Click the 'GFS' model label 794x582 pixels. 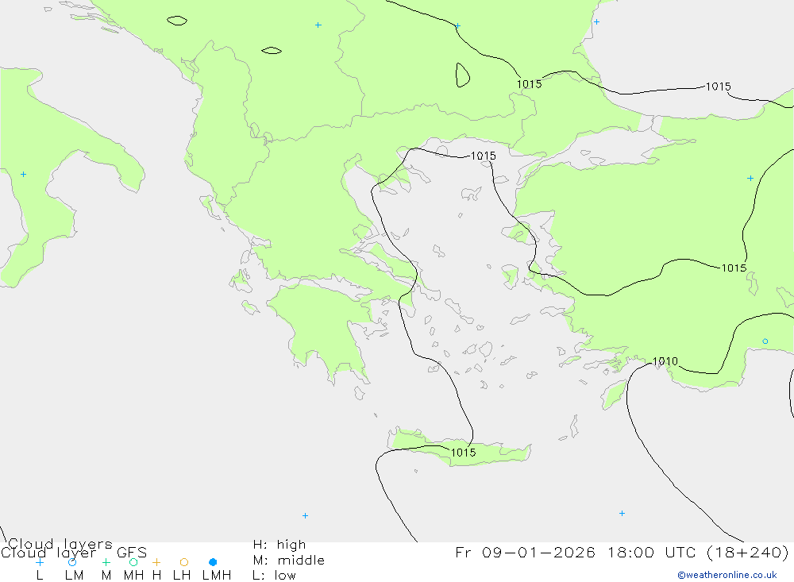tap(132, 553)
